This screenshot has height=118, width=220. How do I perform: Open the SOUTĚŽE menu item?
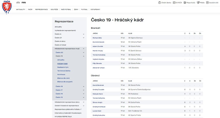pos(54,9)
